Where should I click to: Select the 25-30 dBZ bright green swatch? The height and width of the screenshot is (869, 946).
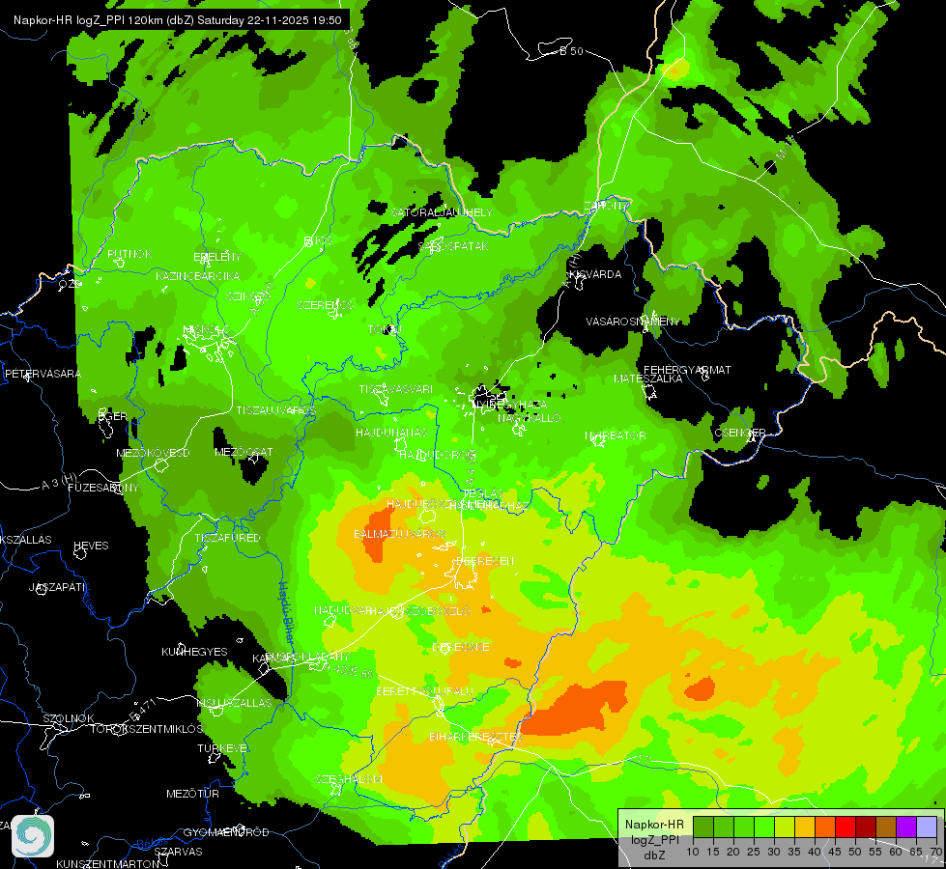763,827
